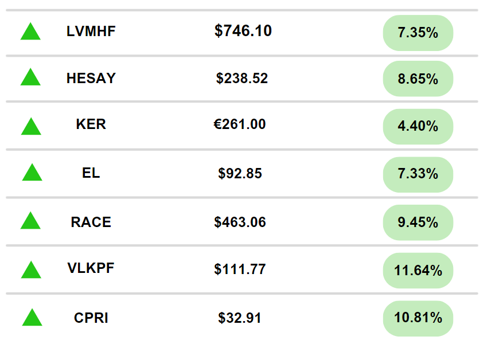Click the up arrow icon for VLKPF
Image resolution: width=503 pixels, height=344 pixels.
coord(31,269)
